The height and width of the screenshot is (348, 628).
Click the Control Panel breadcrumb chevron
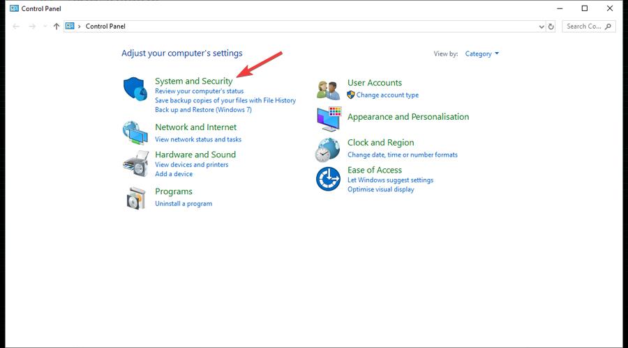(80, 26)
